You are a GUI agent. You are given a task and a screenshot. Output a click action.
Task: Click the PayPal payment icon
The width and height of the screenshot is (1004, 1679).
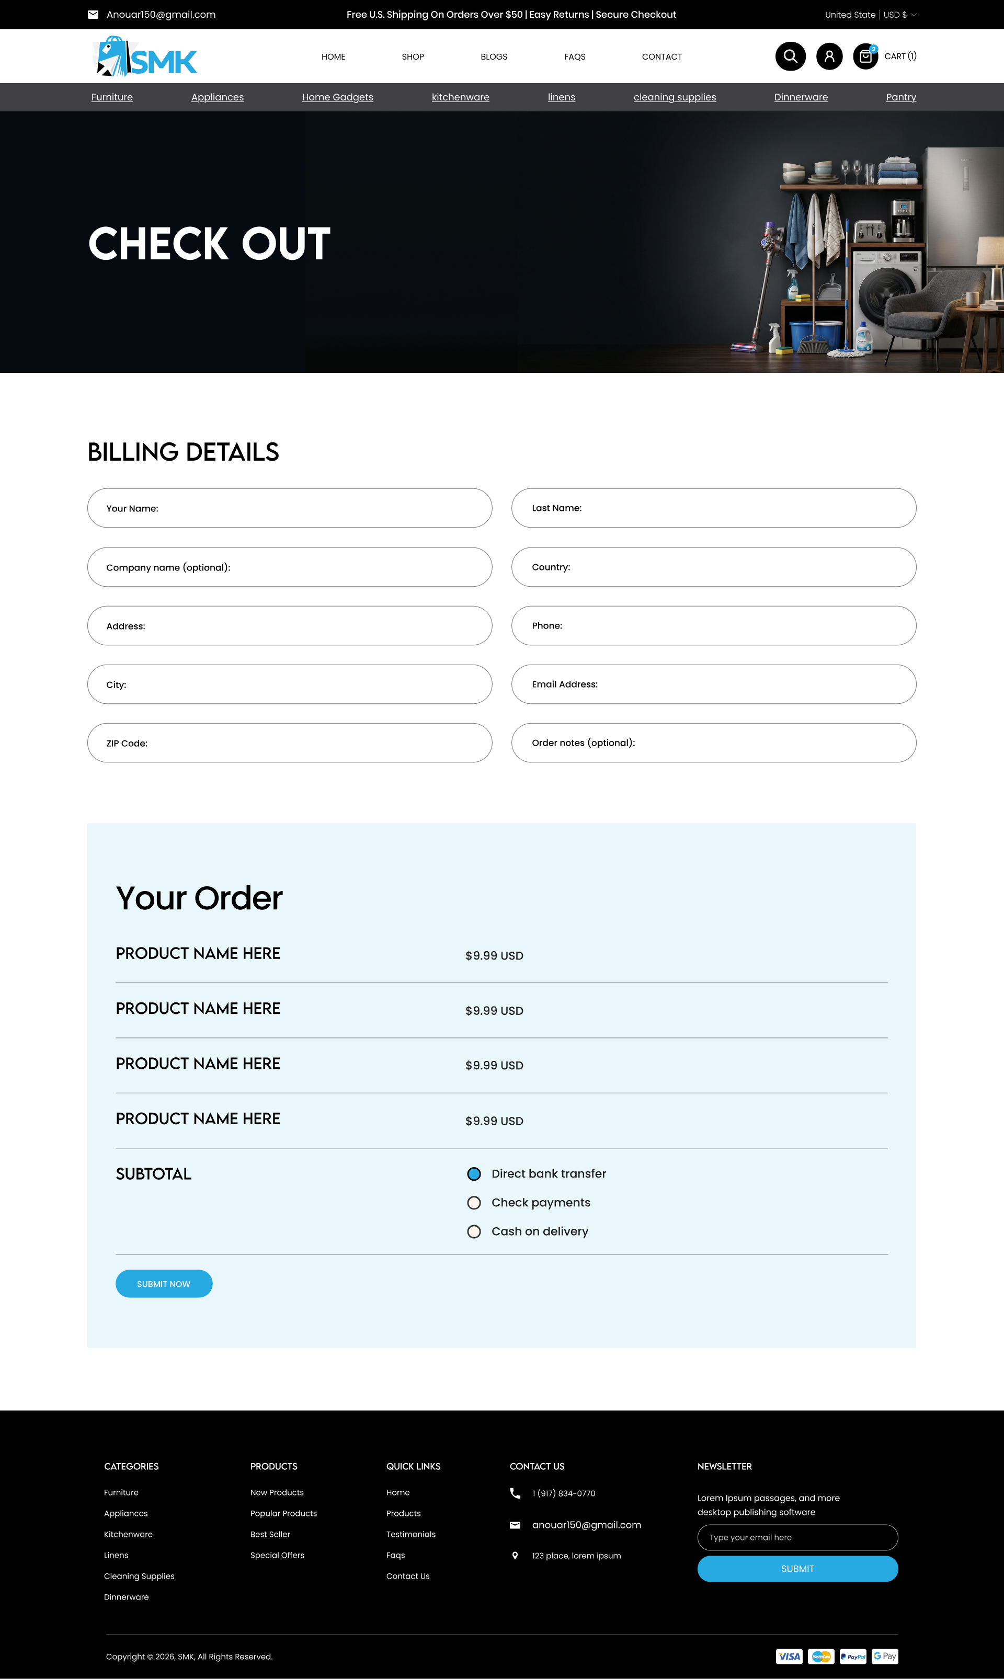click(x=852, y=1656)
